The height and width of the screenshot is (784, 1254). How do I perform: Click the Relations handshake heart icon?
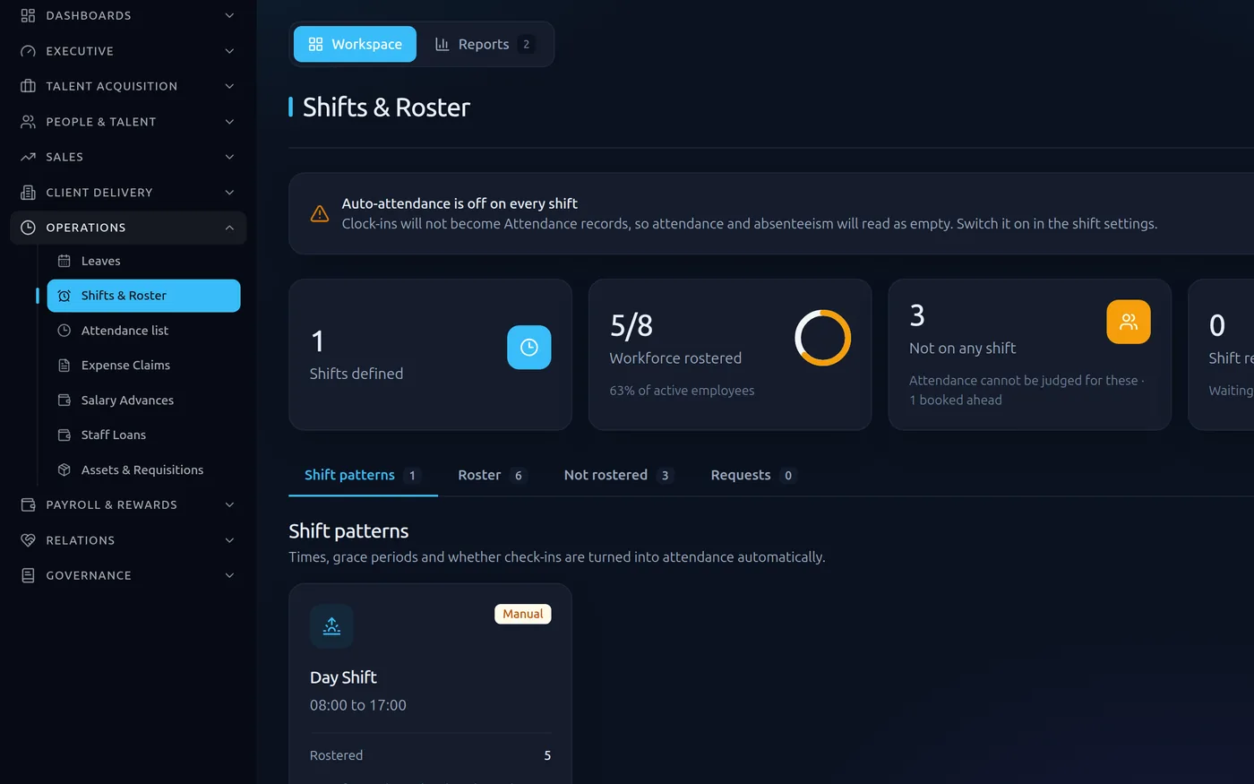(x=28, y=540)
